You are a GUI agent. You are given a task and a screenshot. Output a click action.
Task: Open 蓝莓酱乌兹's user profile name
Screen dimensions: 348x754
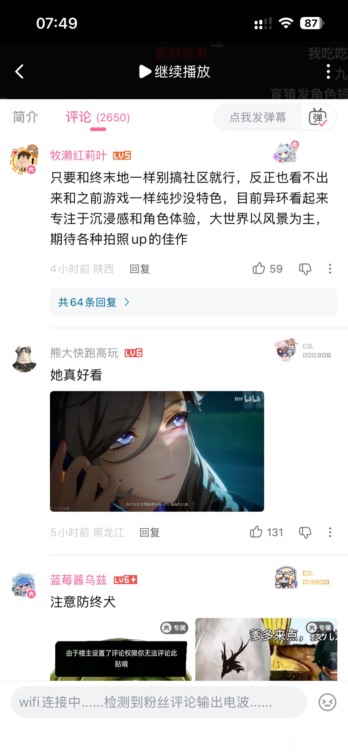click(79, 580)
